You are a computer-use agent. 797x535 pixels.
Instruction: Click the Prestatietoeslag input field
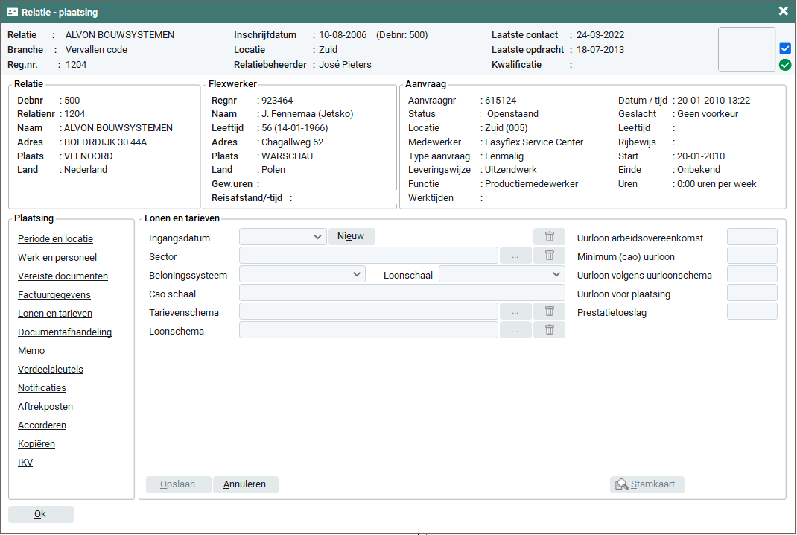click(752, 312)
